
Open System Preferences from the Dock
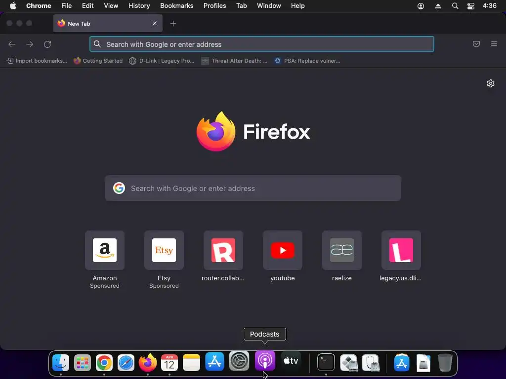click(239, 361)
